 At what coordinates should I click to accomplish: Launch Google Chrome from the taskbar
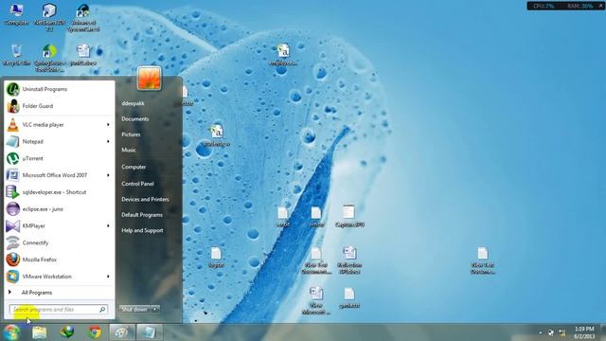click(95, 332)
